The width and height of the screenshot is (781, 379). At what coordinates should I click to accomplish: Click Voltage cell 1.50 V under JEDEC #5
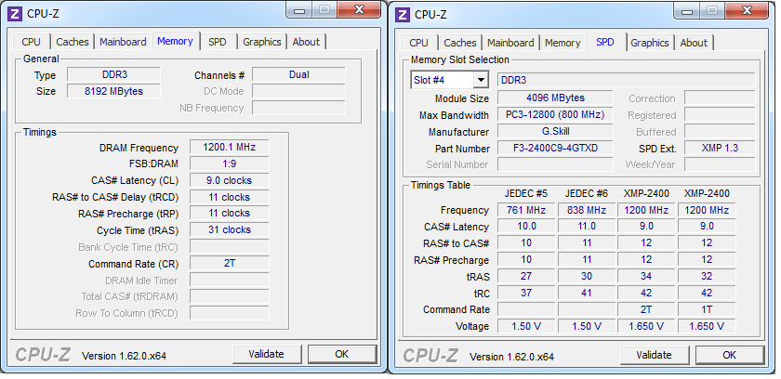[x=526, y=326]
